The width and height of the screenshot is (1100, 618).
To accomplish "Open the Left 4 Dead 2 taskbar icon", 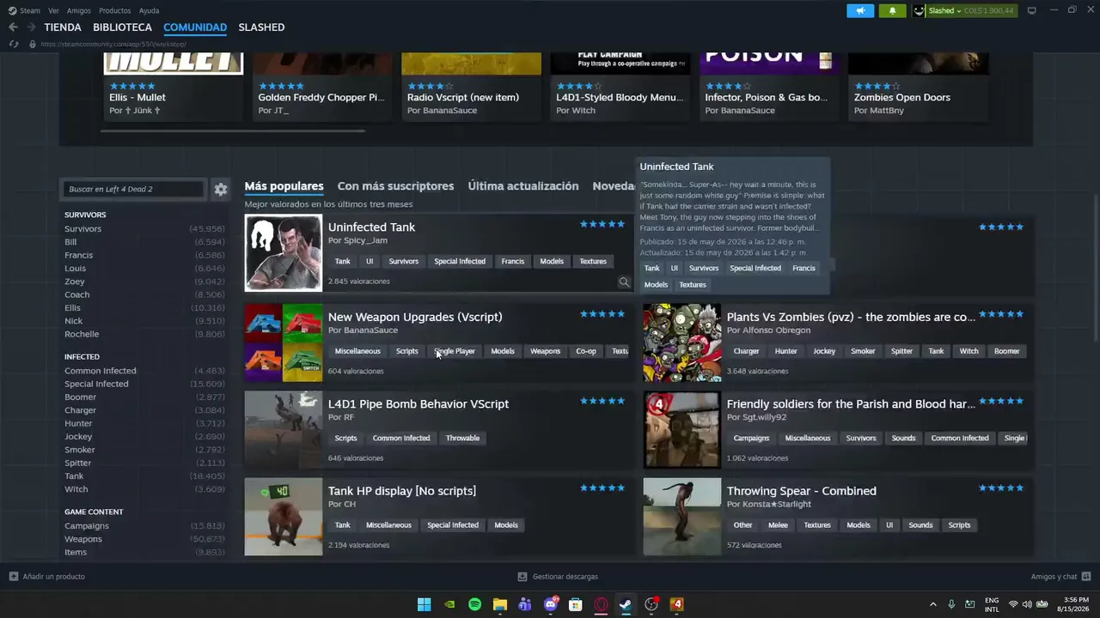I will click(676, 604).
